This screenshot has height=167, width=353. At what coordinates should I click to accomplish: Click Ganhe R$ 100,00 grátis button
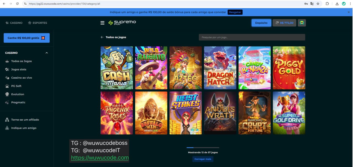(26, 38)
